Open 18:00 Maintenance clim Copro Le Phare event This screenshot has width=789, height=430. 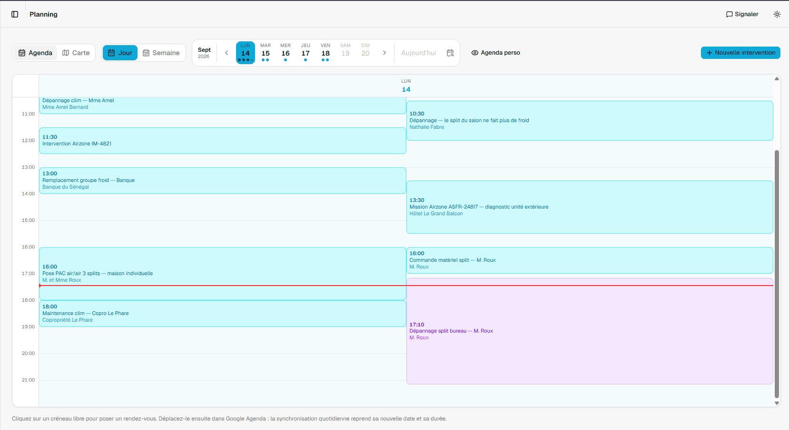point(222,314)
